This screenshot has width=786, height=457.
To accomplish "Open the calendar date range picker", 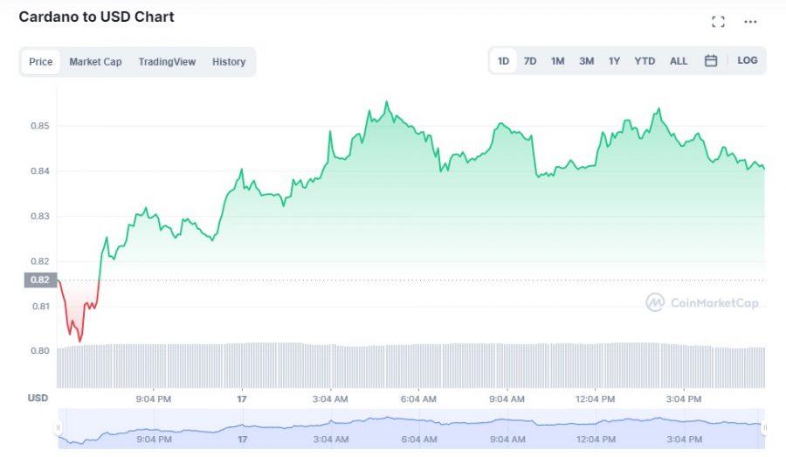I will 711,61.
